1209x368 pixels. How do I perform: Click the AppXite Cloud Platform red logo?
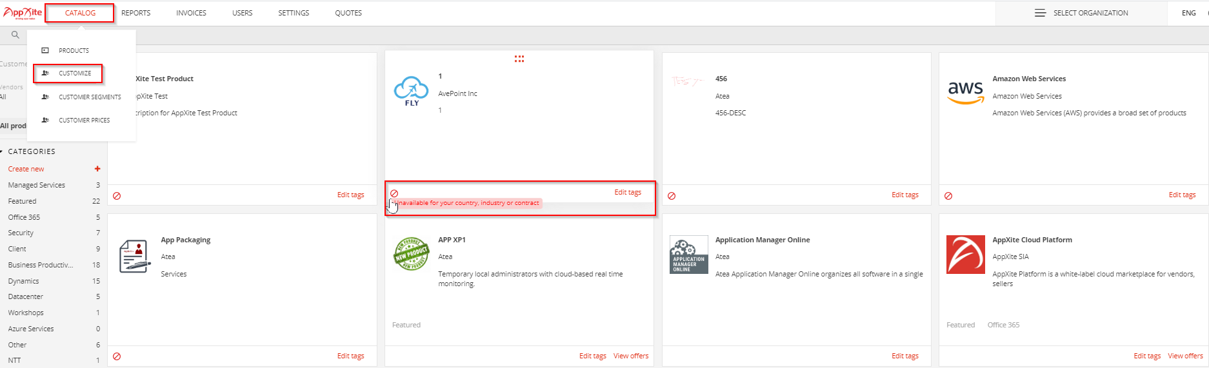click(x=966, y=255)
